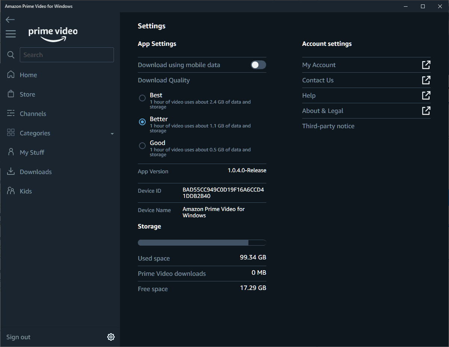Expand the Categories dropdown

coord(112,133)
